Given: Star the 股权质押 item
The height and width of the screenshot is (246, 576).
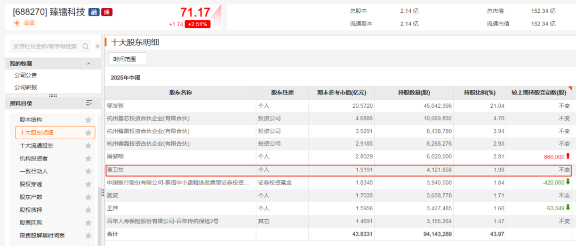Looking at the screenshot, I should click(88, 210).
